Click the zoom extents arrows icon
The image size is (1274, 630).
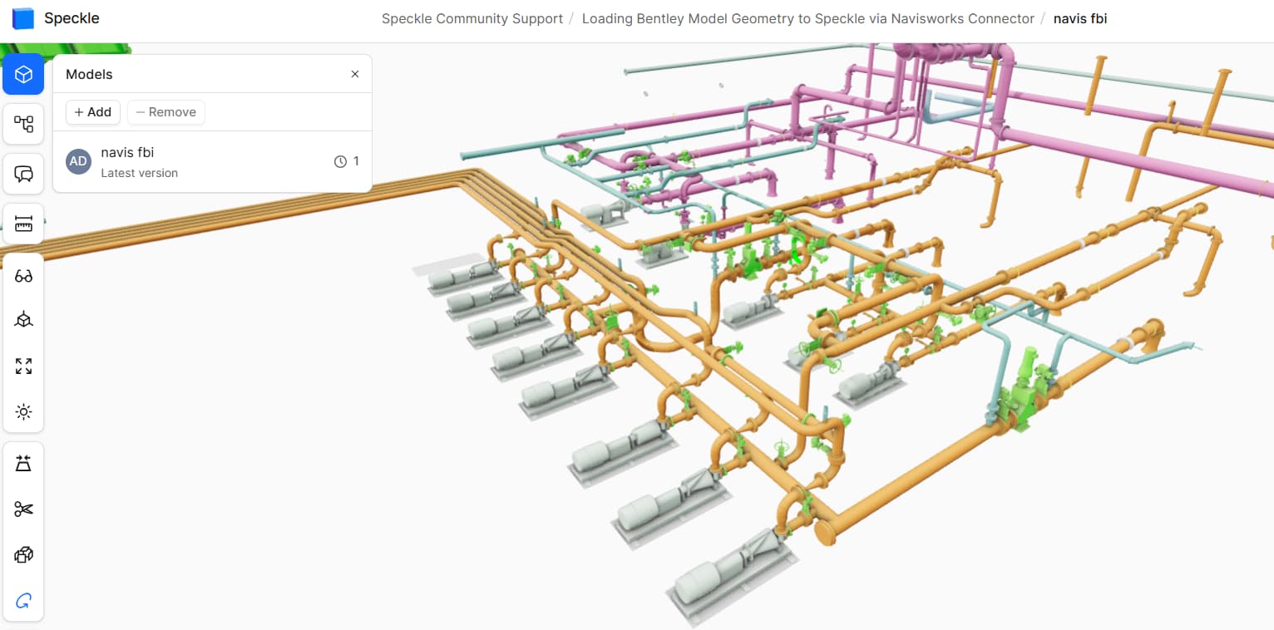point(23,367)
